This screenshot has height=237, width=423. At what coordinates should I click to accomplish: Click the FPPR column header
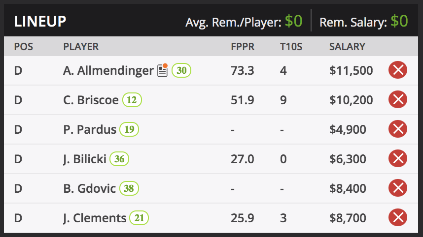pyautogui.click(x=243, y=47)
